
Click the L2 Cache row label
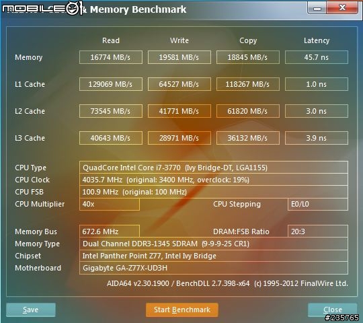click(x=30, y=111)
